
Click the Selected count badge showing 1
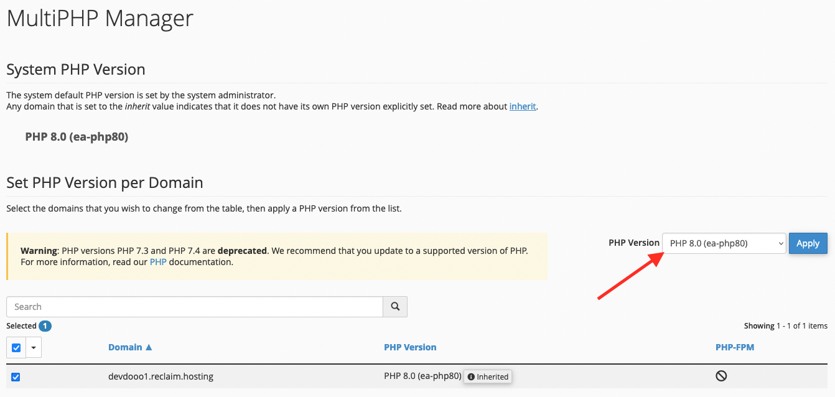pyautogui.click(x=45, y=326)
